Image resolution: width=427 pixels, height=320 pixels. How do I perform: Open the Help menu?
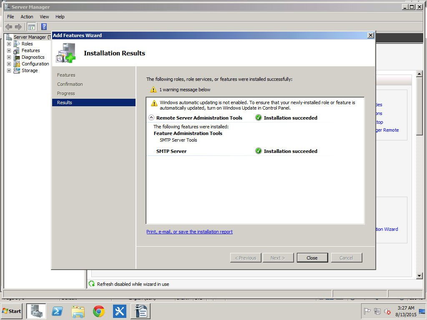click(x=60, y=17)
